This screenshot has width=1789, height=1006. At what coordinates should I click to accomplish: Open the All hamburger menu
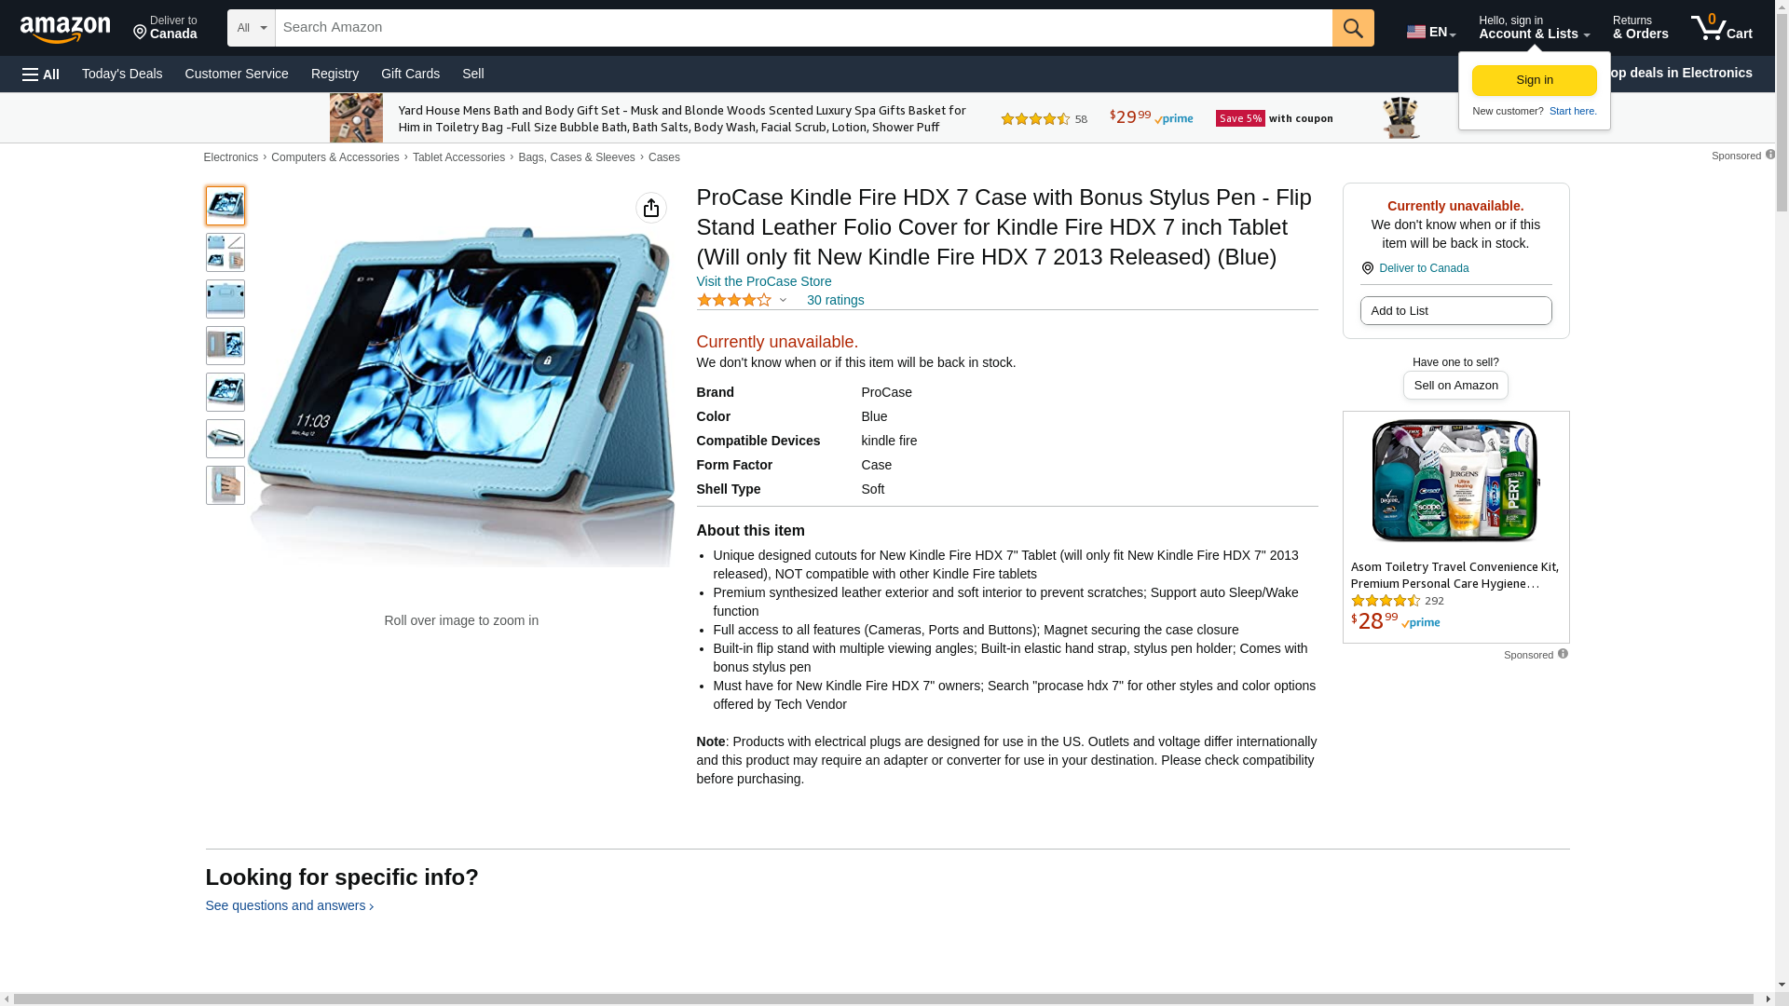pyautogui.click(x=41, y=75)
